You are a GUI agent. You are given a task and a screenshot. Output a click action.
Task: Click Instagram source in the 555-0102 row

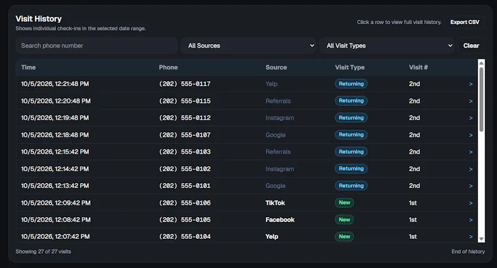pos(280,169)
